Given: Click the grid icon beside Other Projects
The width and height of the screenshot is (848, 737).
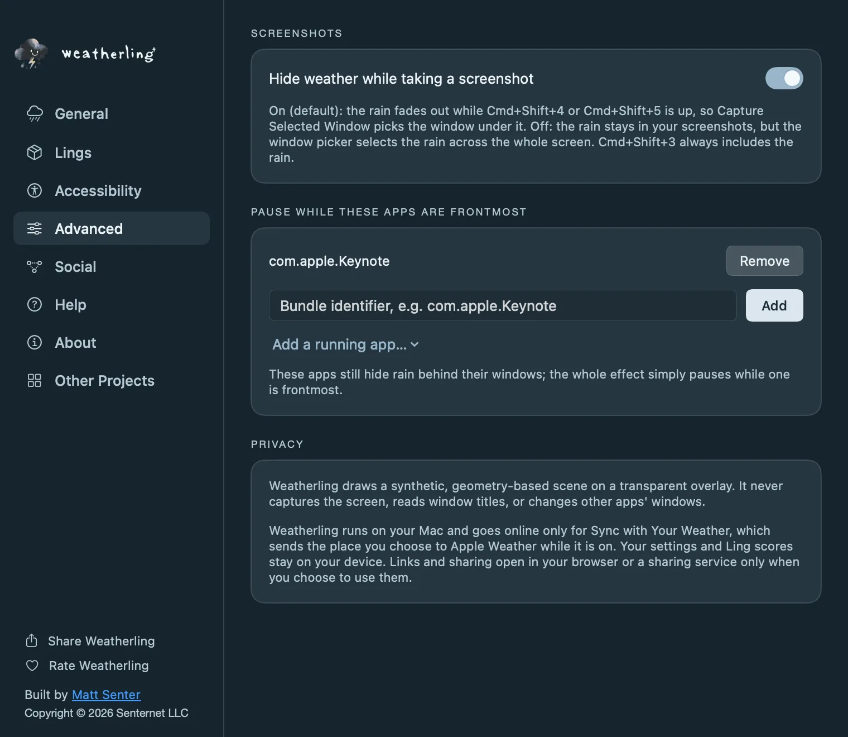Looking at the screenshot, I should pyautogui.click(x=35, y=380).
